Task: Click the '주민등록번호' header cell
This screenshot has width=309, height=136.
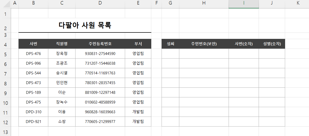Action: pyautogui.click(x=100, y=44)
